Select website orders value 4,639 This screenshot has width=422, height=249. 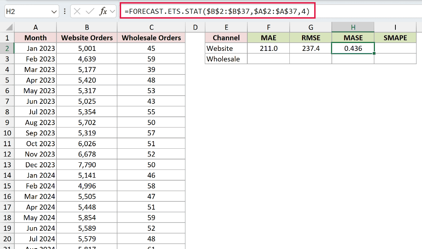pyautogui.click(x=87, y=59)
